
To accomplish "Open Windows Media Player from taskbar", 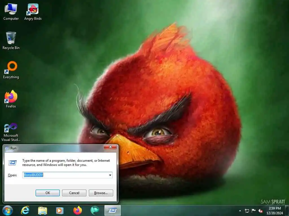I will tap(60, 211).
